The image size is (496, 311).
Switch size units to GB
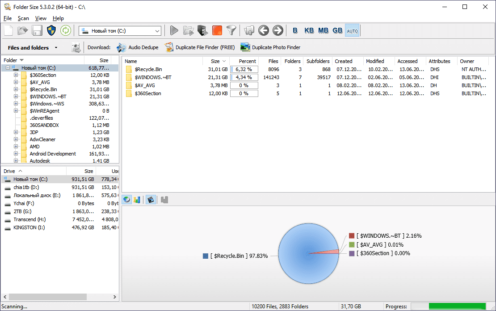[337, 30]
